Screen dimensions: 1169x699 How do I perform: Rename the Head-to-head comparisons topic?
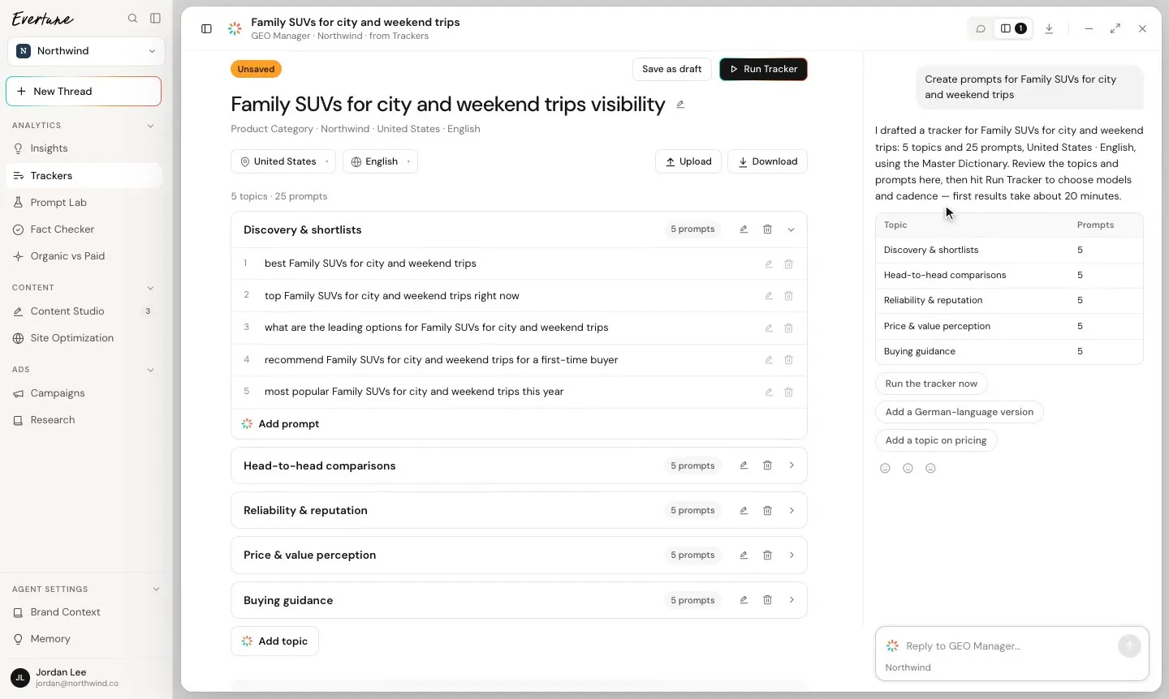[x=744, y=465]
